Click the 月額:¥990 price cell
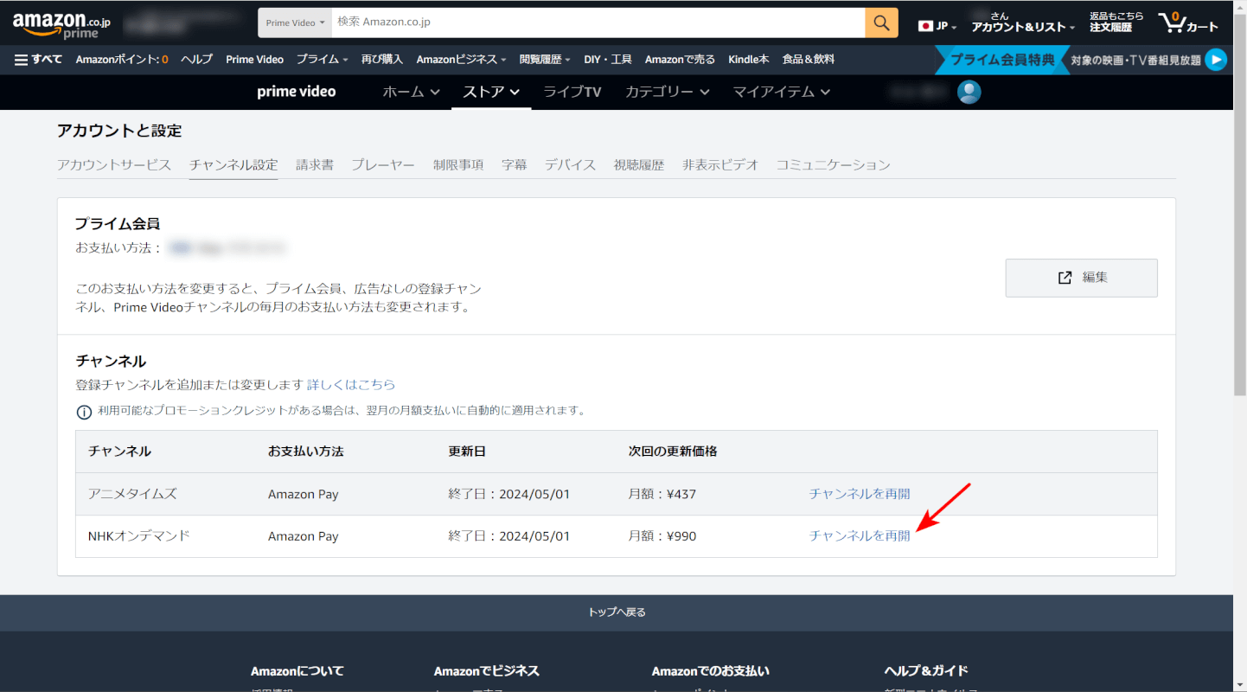This screenshot has height=692, width=1247. [x=662, y=536]
